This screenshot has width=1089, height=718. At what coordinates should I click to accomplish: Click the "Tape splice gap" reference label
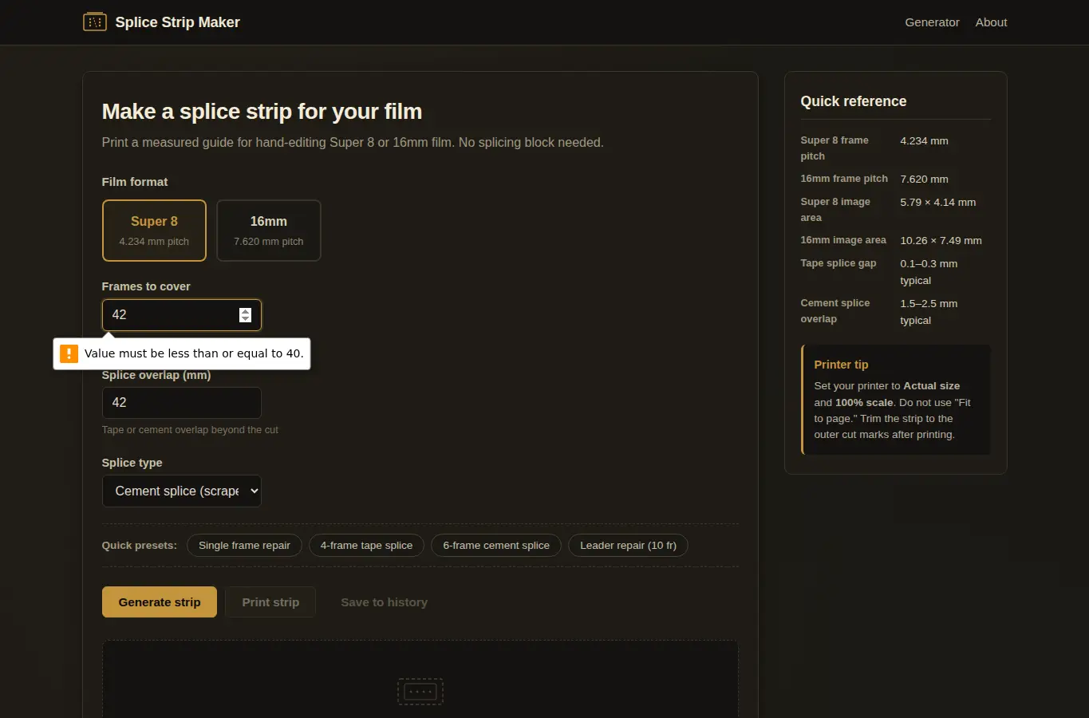(x=838, y=263)
